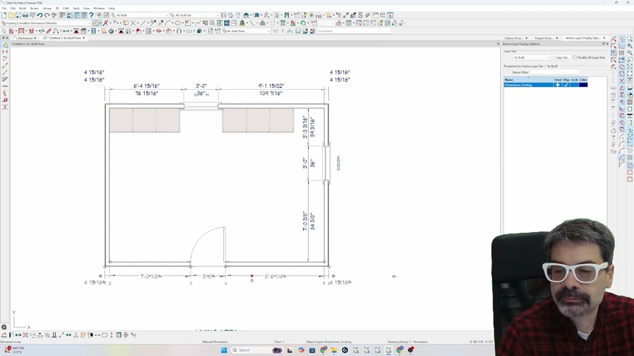This screenshot has width=634, height=356.
Task: Expand the line tool dropdown arrow
Action: (148, 23)
